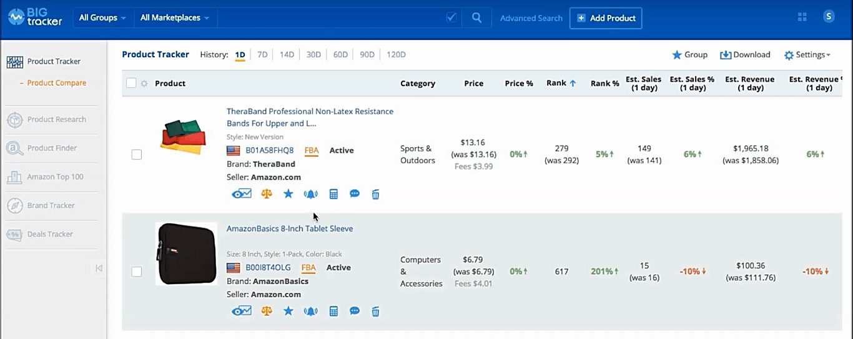Click the US flag icon beside B01A58FHQ8

tap(234, 151)
